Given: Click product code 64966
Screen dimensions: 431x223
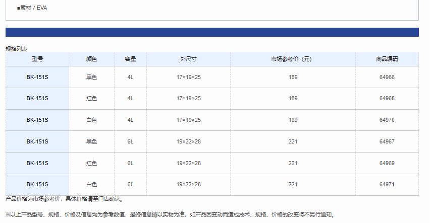Looking at the screenshot, I should [x=387, y=77].
